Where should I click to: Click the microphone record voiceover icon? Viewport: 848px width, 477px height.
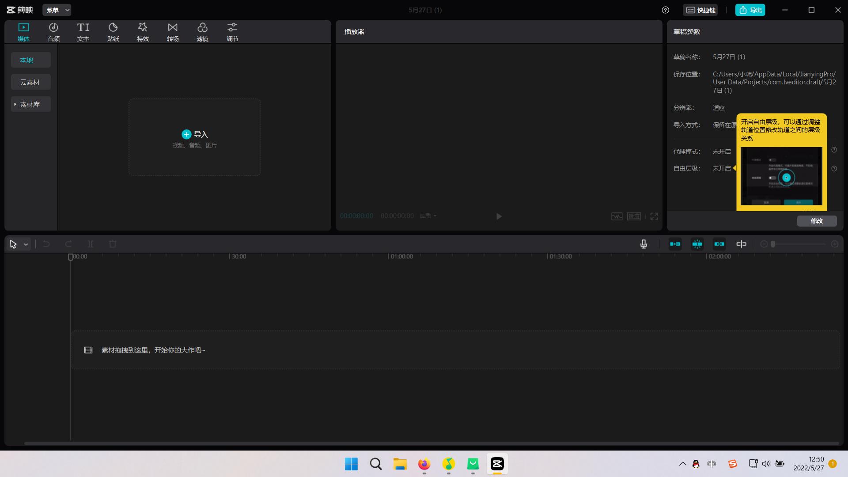tap(644, 244)
